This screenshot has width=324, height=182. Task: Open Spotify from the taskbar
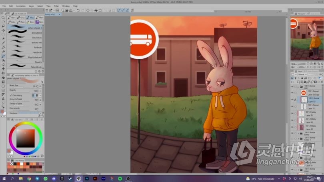coord(120,178)
